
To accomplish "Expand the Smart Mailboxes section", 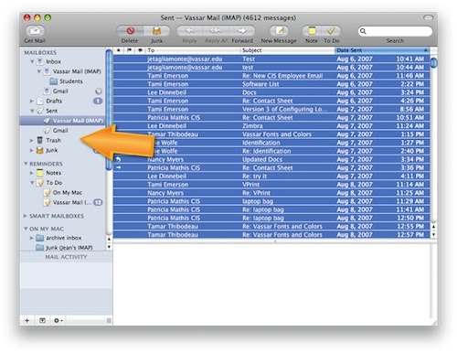I will point(26,216).
